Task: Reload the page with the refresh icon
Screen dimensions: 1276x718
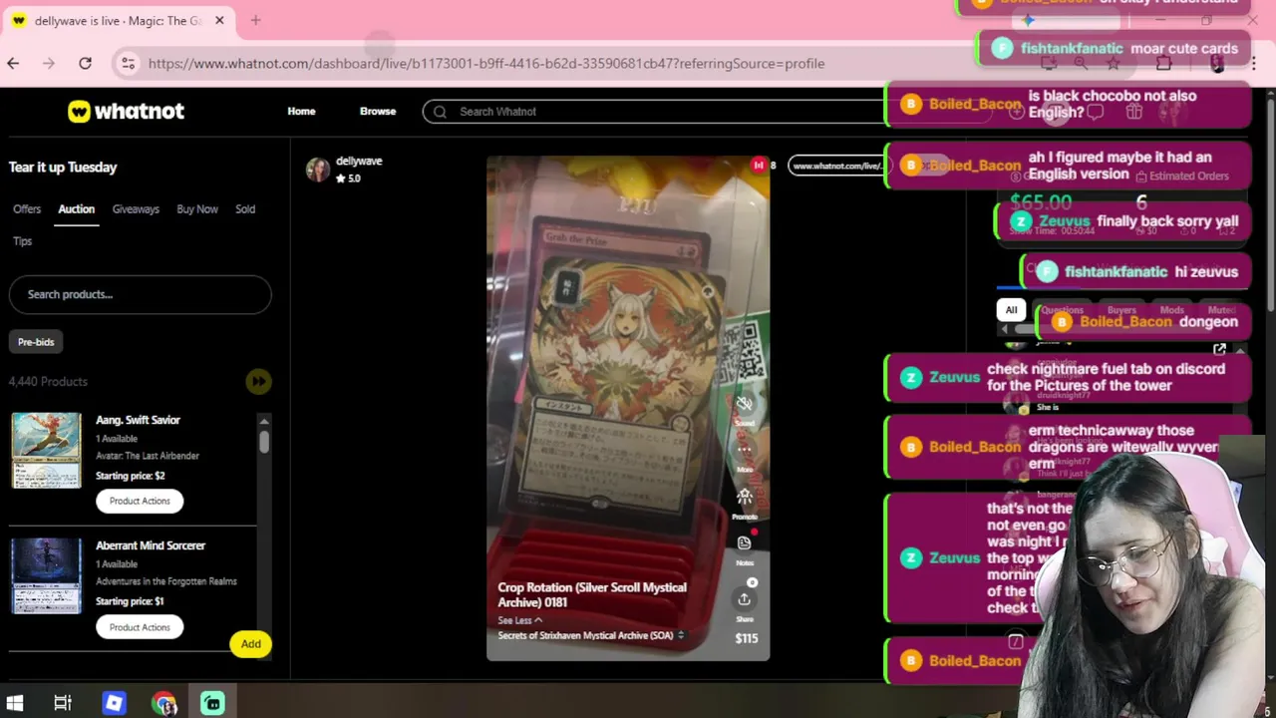Action: [x=85, y=63]
